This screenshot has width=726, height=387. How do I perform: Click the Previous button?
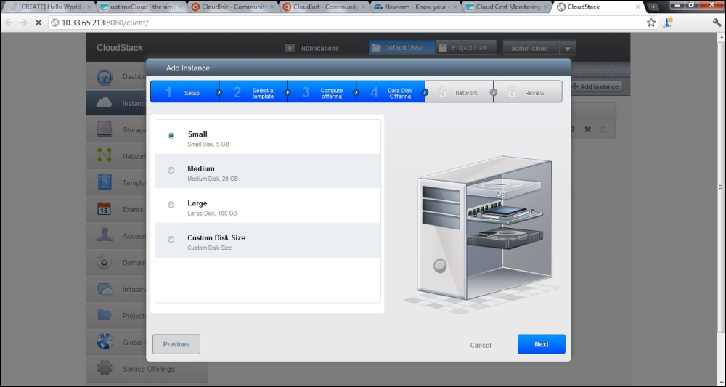176,344
